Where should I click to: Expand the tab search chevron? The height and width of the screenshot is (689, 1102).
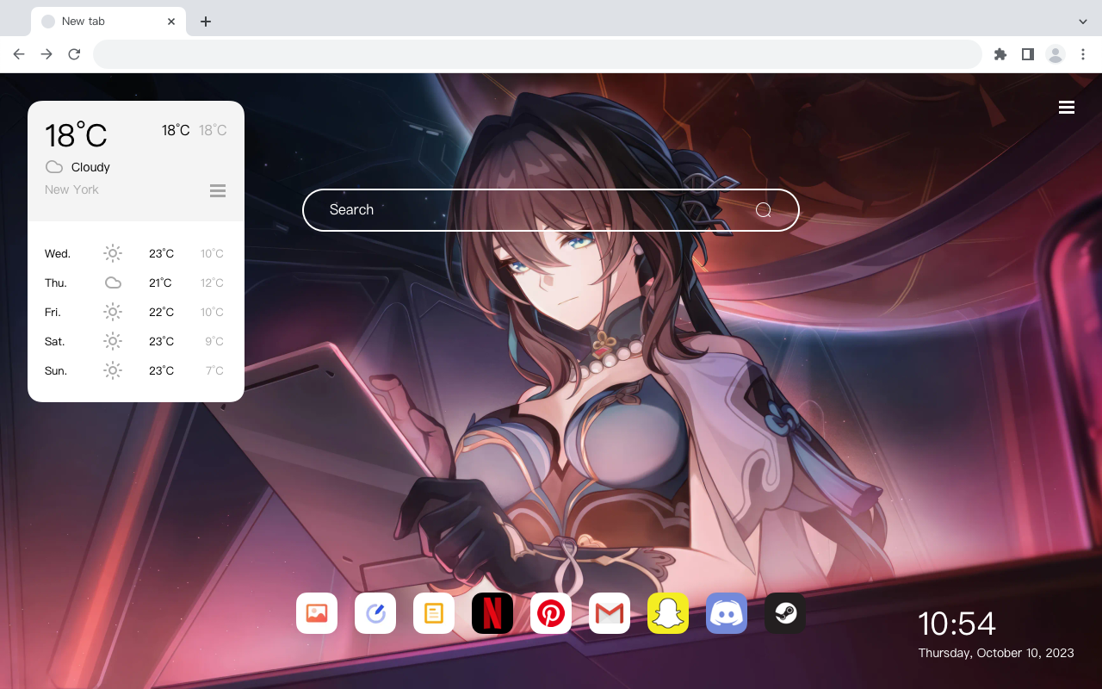coord(1083,22)
